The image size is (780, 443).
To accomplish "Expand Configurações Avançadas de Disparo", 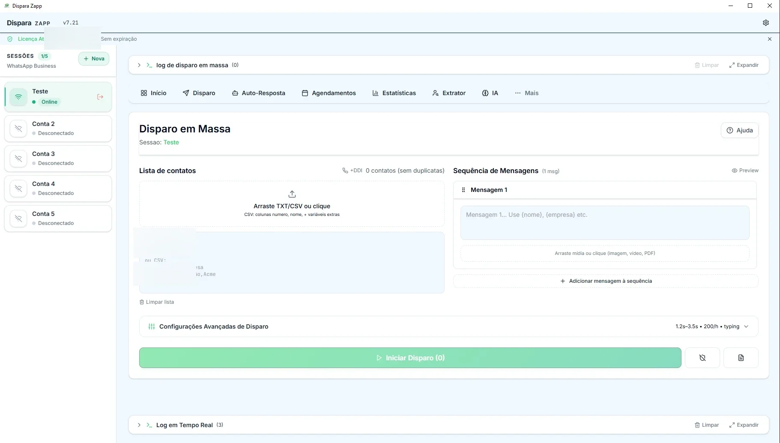I will point(449,326).
